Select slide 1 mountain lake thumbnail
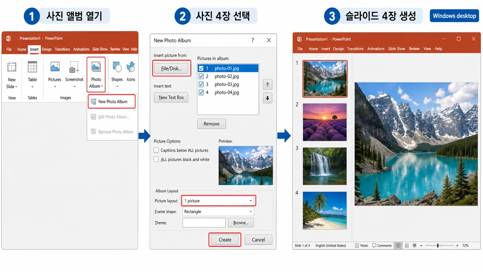 [x=325, y=79]
